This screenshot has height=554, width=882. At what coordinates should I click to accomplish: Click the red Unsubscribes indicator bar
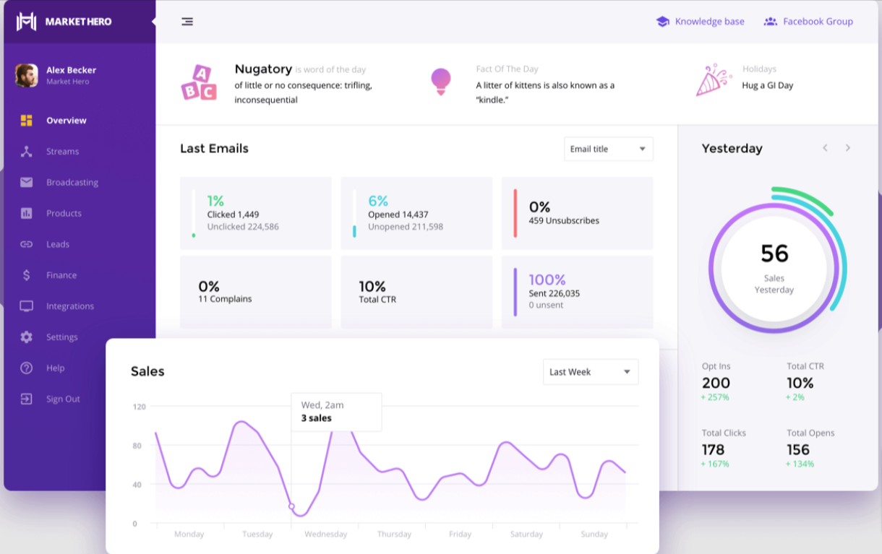[515, 213]
